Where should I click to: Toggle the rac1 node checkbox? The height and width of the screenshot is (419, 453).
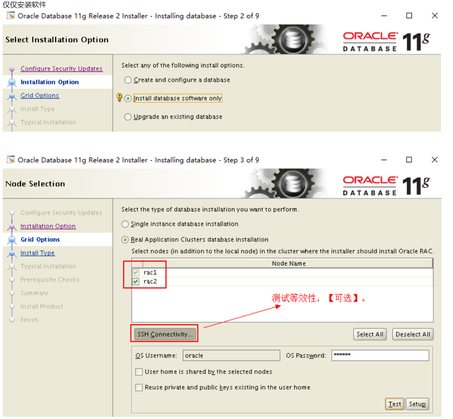pos(136,273)
